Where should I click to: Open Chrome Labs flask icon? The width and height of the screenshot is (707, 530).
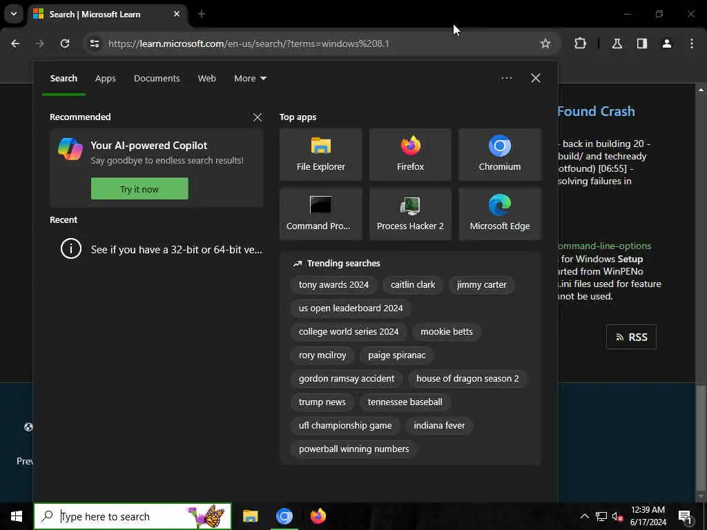pyautogui.click(x=617, y=43)
